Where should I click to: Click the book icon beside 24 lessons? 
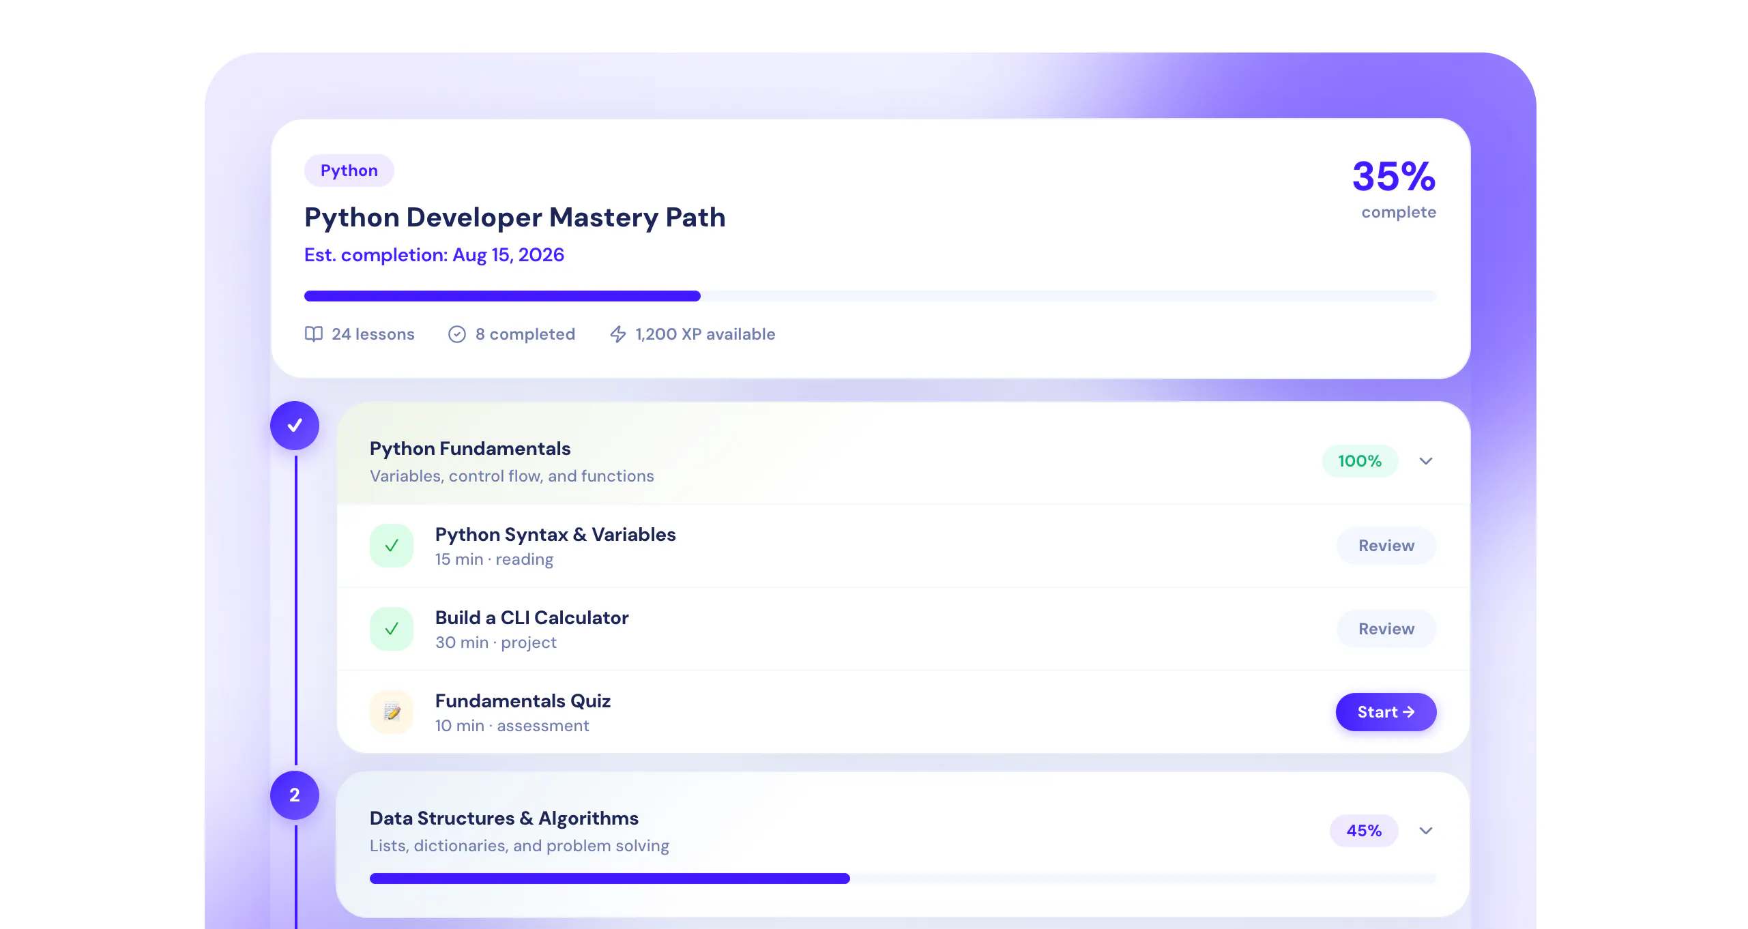point(313,334)
